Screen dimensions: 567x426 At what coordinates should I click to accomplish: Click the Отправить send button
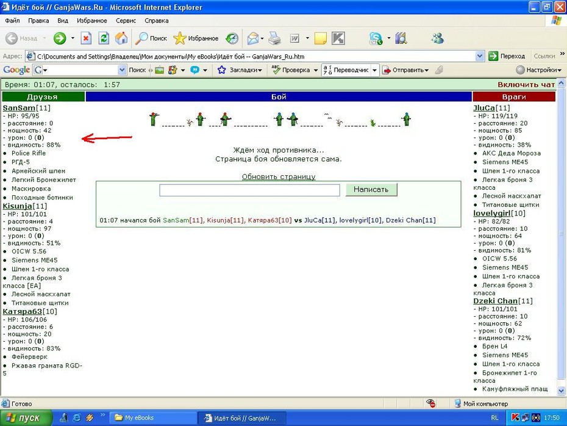pos(405,70)
